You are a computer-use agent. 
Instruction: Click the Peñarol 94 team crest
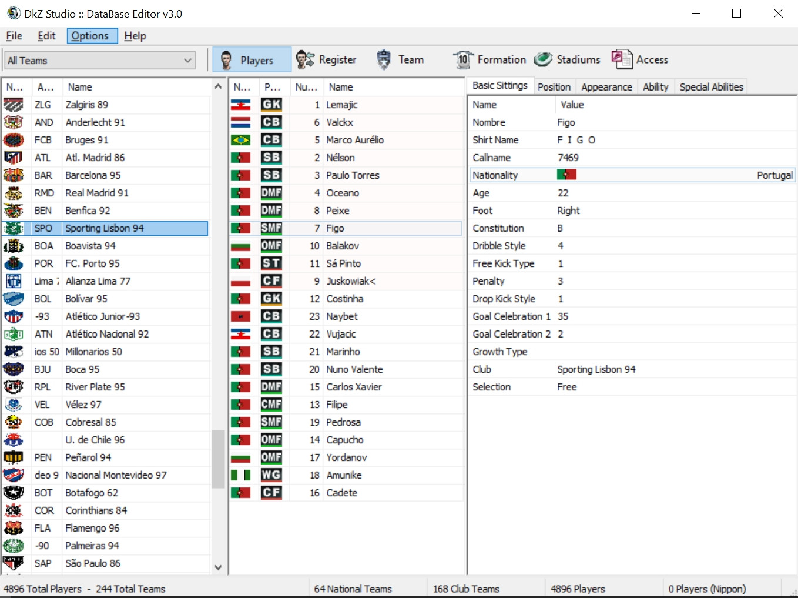(x=14, y=457)
